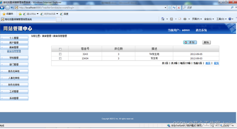Viewport: 237px width, 129px height.
Task: Open the search provider dropdown arrow
Action: [x=236, y=7]
